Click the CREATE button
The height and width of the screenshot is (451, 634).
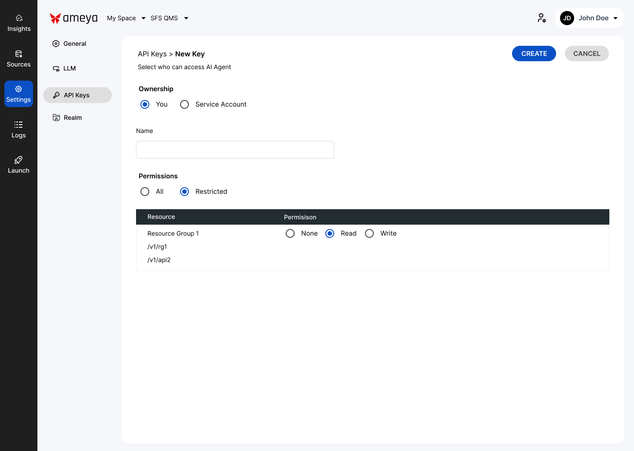point(534,54)
